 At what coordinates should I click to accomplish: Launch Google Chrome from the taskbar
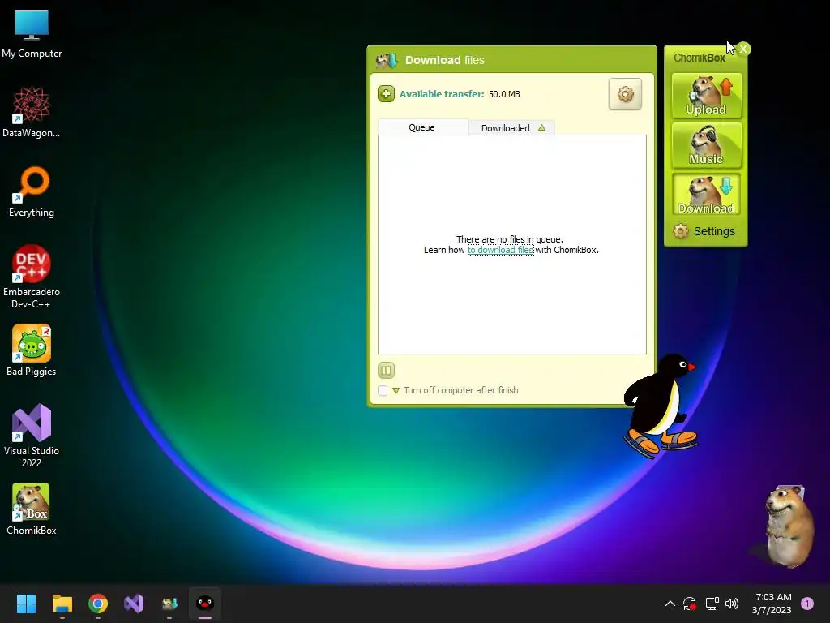[98, 604]
